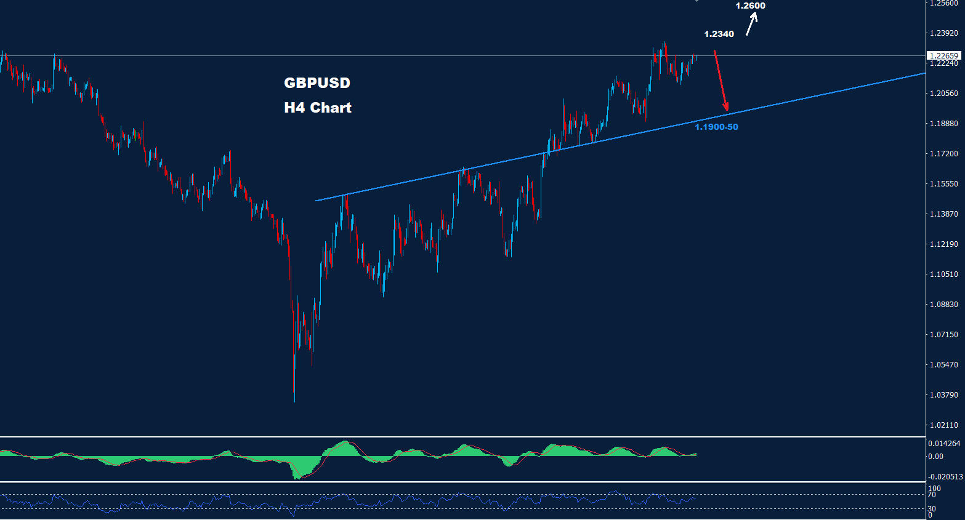Click the MACD scale value 0.014264
This screenshot has height=520, width=965.
944,444
